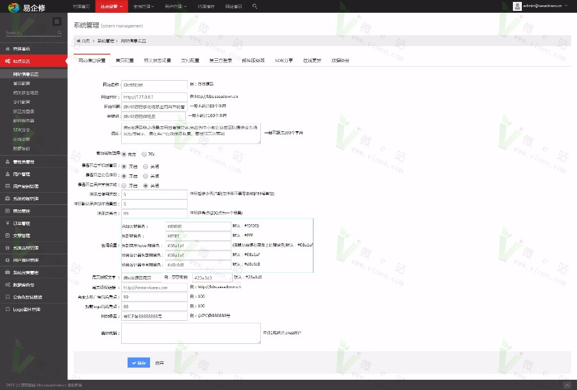This screenshot has width=577, height=390.
Task: Select 开启 in the row below 会员注册
Action: tap(124, 186)
